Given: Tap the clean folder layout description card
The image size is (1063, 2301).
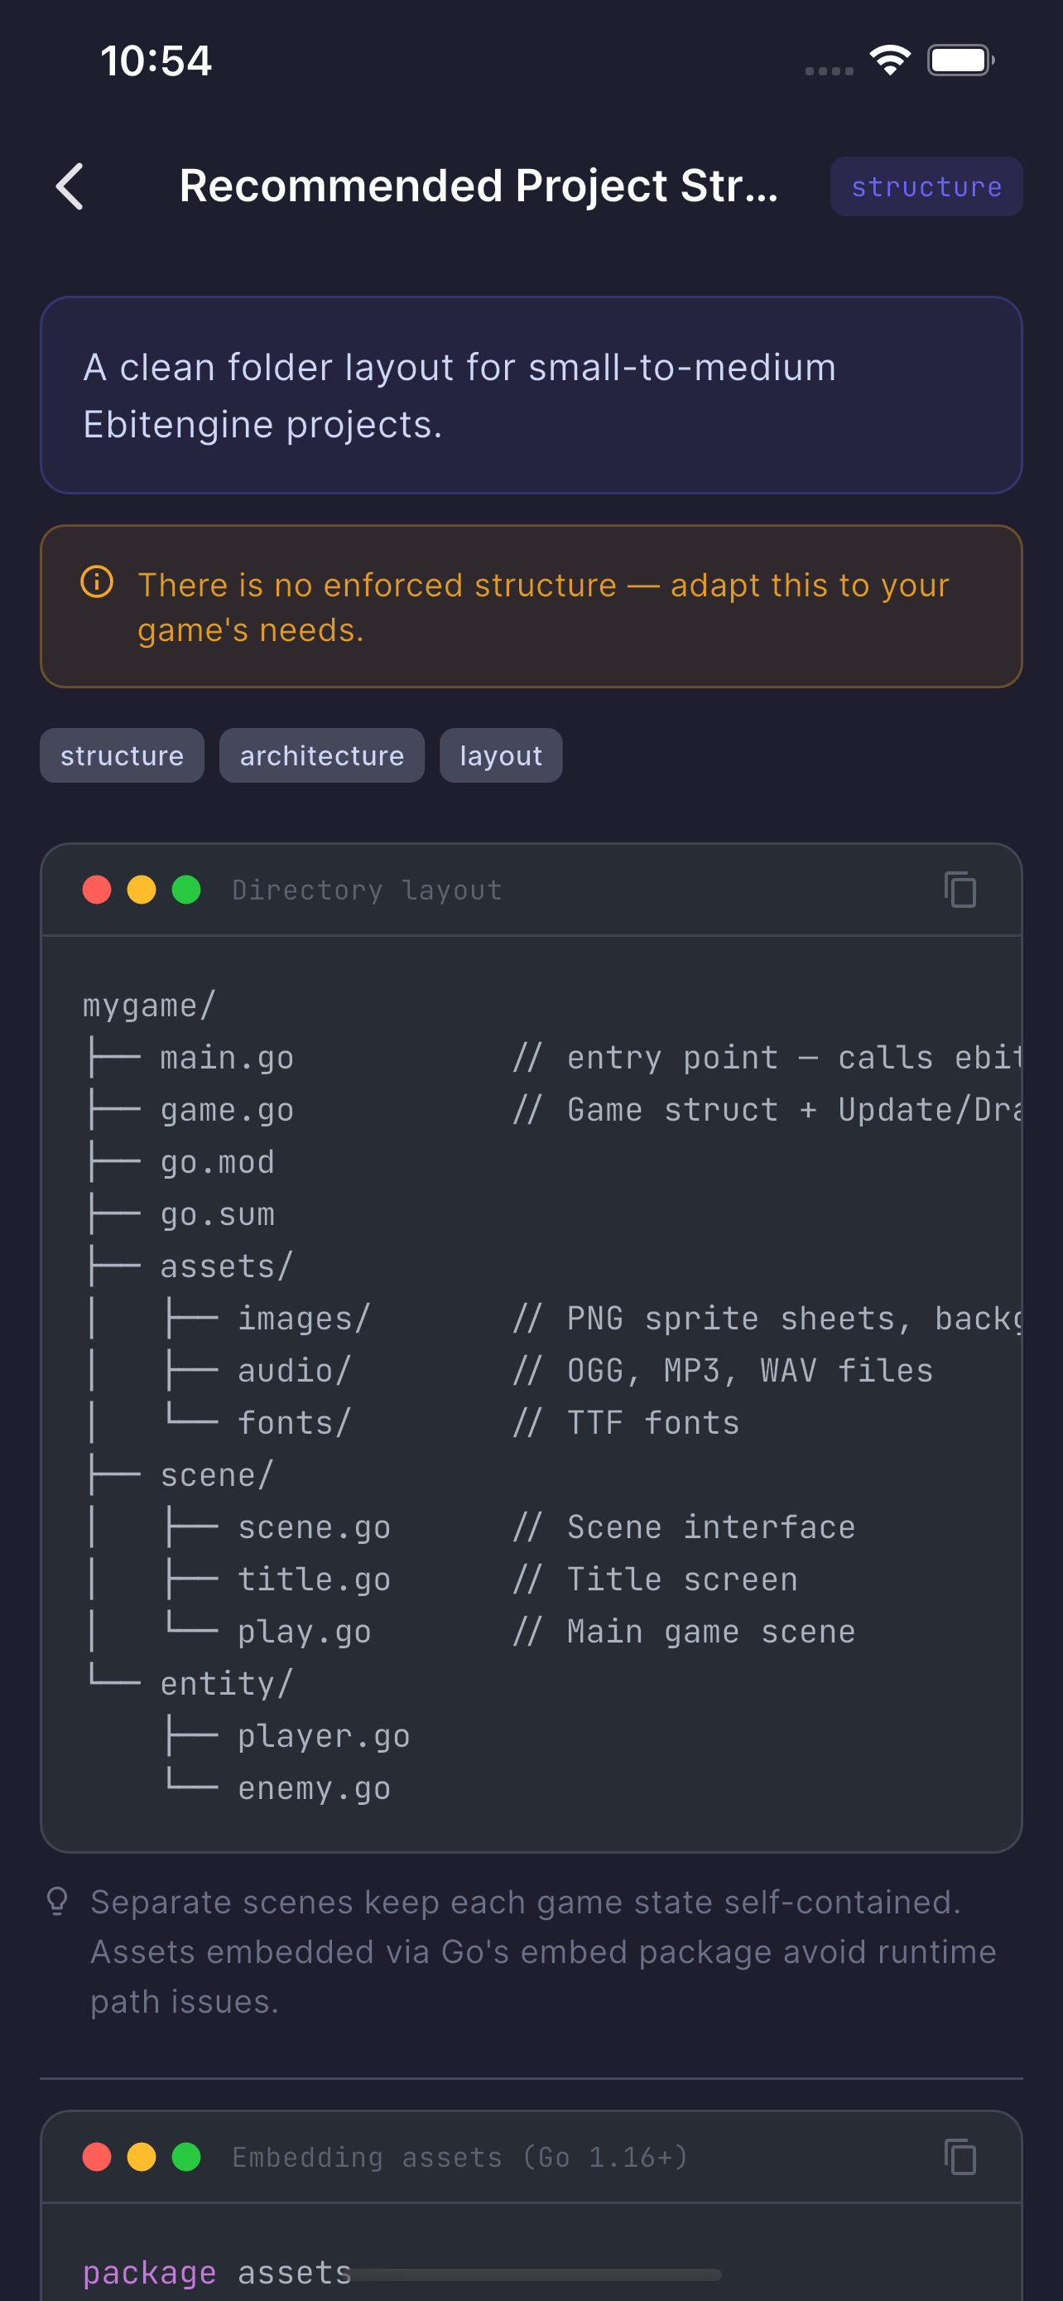Looking at the screenshot, I should click(x=531, y=395).
